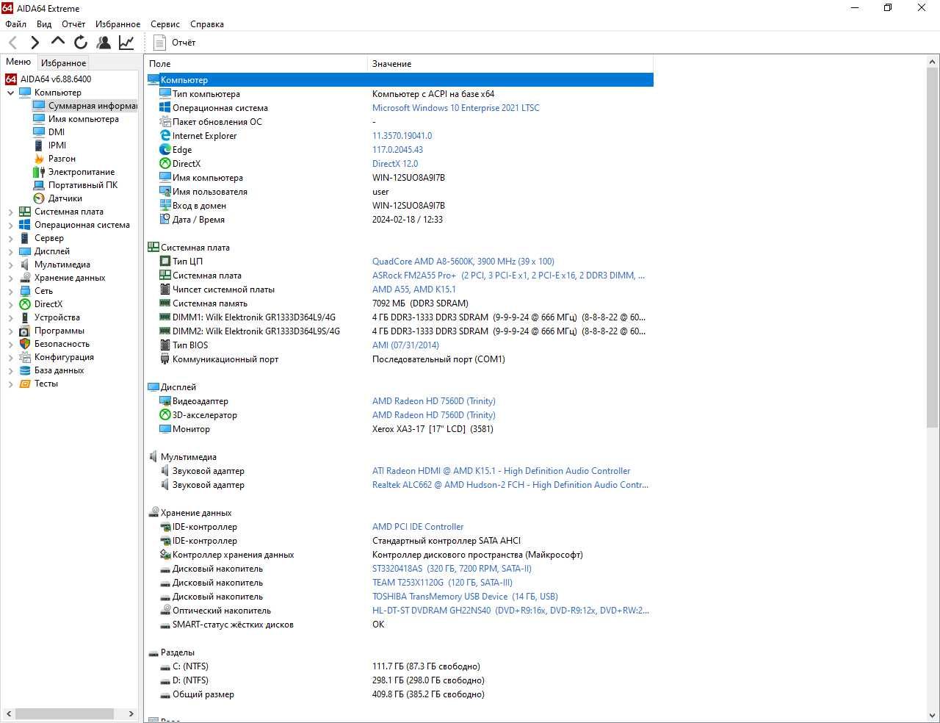This screenshot has height=723, width=940.
Task: Open the Сервис menu
Action: pyautogui.click(x=165, y=24)
